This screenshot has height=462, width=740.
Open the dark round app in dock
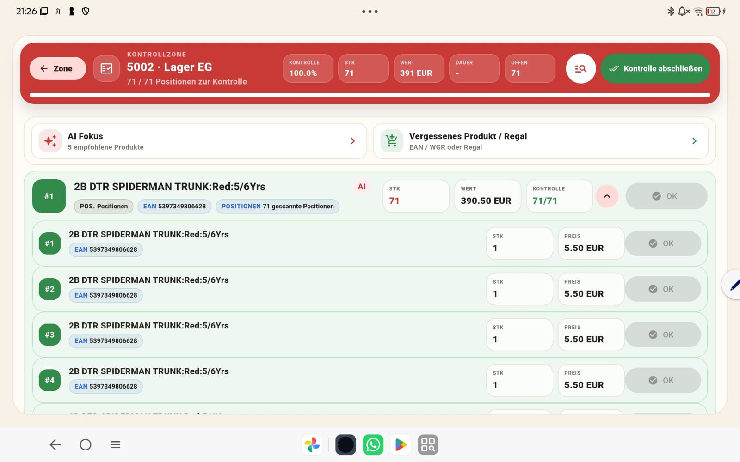tap(345, 445)
